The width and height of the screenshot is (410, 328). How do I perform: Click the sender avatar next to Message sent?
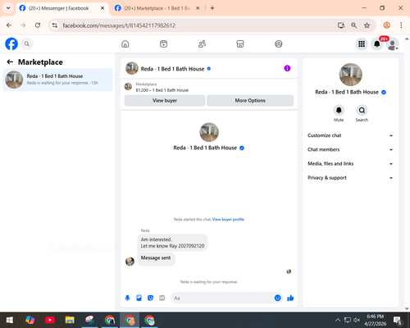[x=130, y=262]
